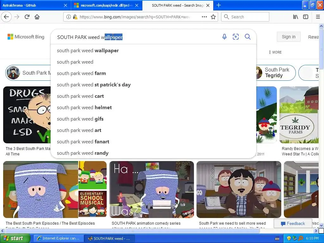This screenshot has height=243, width=324.
Task: Click the security shield tray icon
Action: [x=289, y=238]
